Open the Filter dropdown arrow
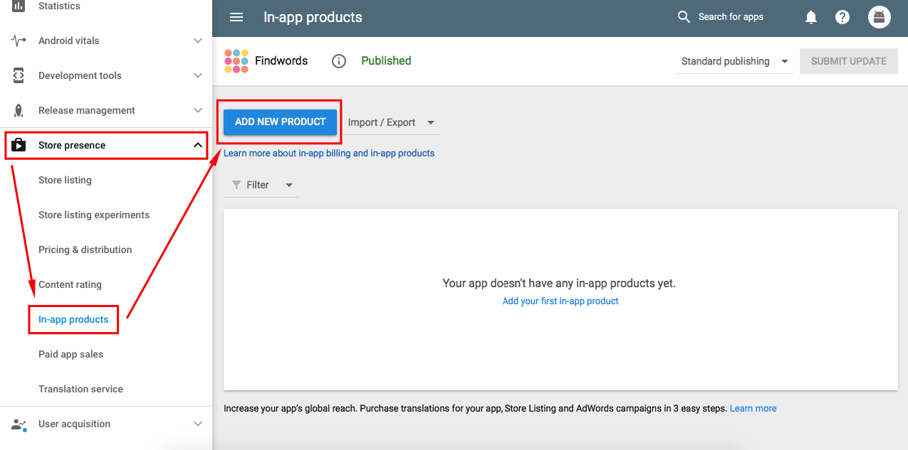 tap(289, 185)
